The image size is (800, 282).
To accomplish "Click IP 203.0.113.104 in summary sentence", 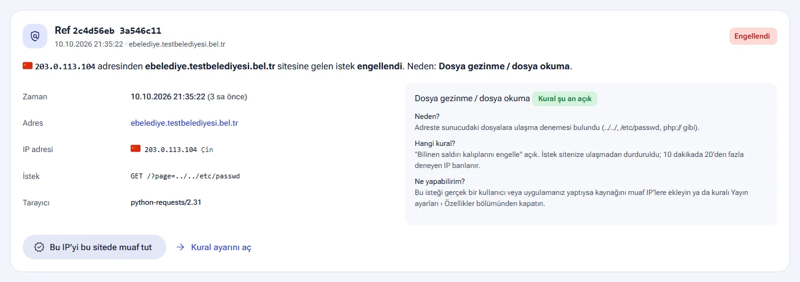I will pos(65,66).
